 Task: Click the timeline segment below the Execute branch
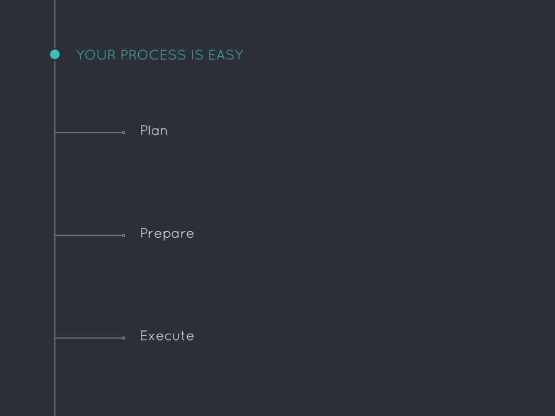[55, 378]
